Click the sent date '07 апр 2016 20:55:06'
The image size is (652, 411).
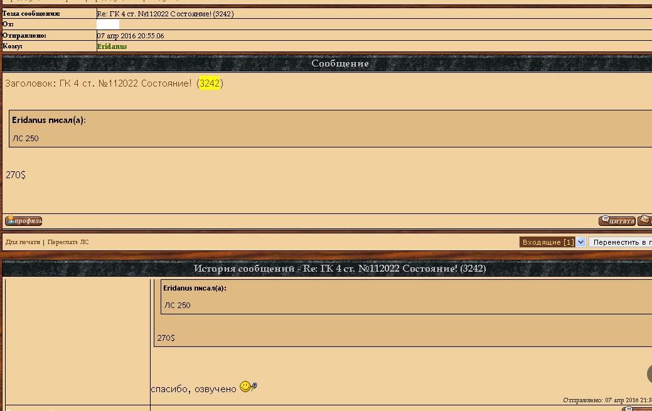pos(131,36)
